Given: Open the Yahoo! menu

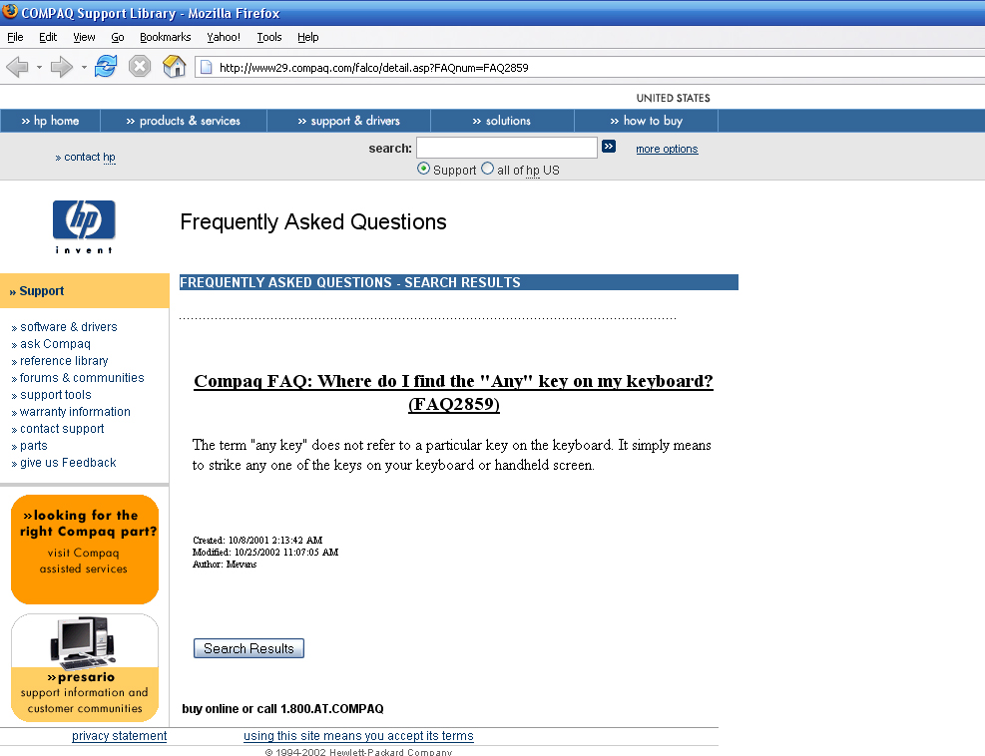Looking at the screenshot, I should 224,37.
